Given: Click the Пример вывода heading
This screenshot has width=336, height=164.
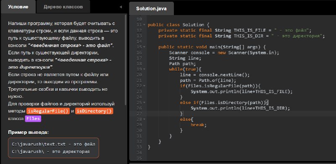Looking at the screenshot, I should pos(29,132).
